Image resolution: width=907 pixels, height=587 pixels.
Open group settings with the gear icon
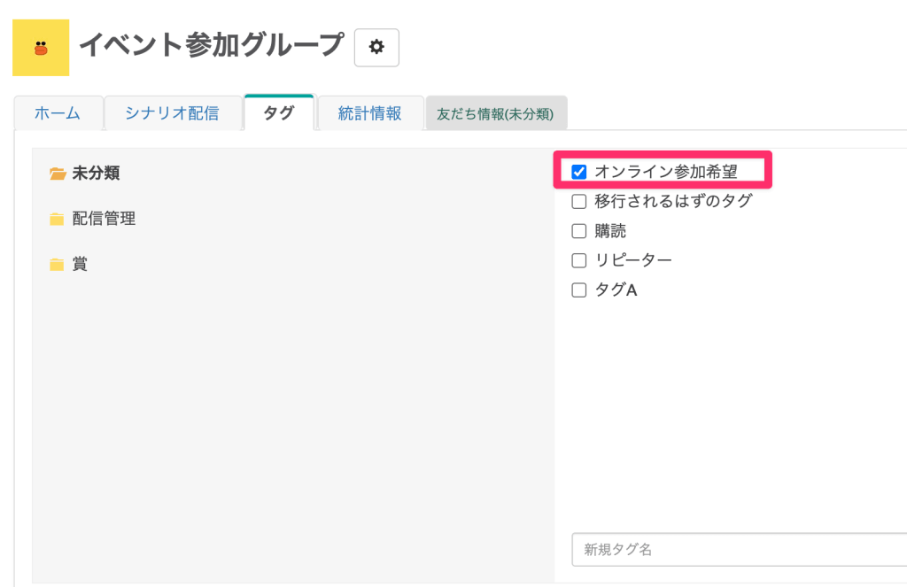(376, 48)
